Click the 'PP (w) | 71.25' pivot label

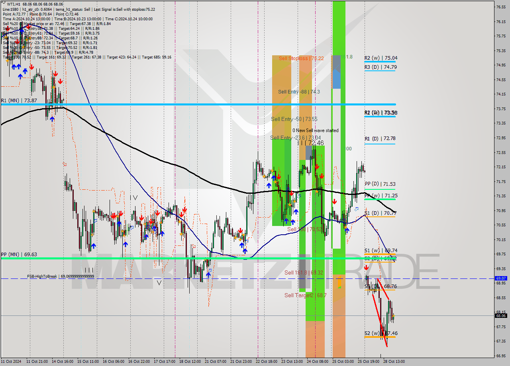381,195
